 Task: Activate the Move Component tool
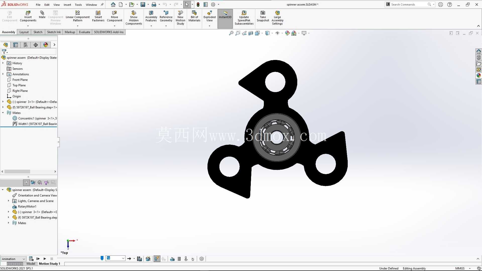(x=114, y=16)
